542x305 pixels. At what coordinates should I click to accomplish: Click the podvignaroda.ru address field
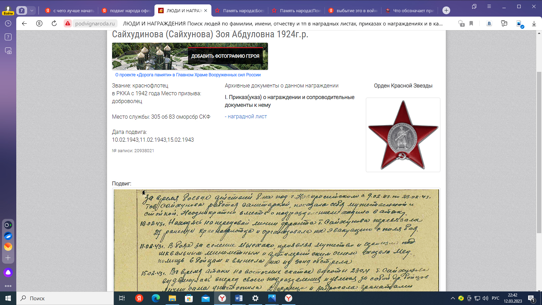pyautogui.click(x=95, y=23)
